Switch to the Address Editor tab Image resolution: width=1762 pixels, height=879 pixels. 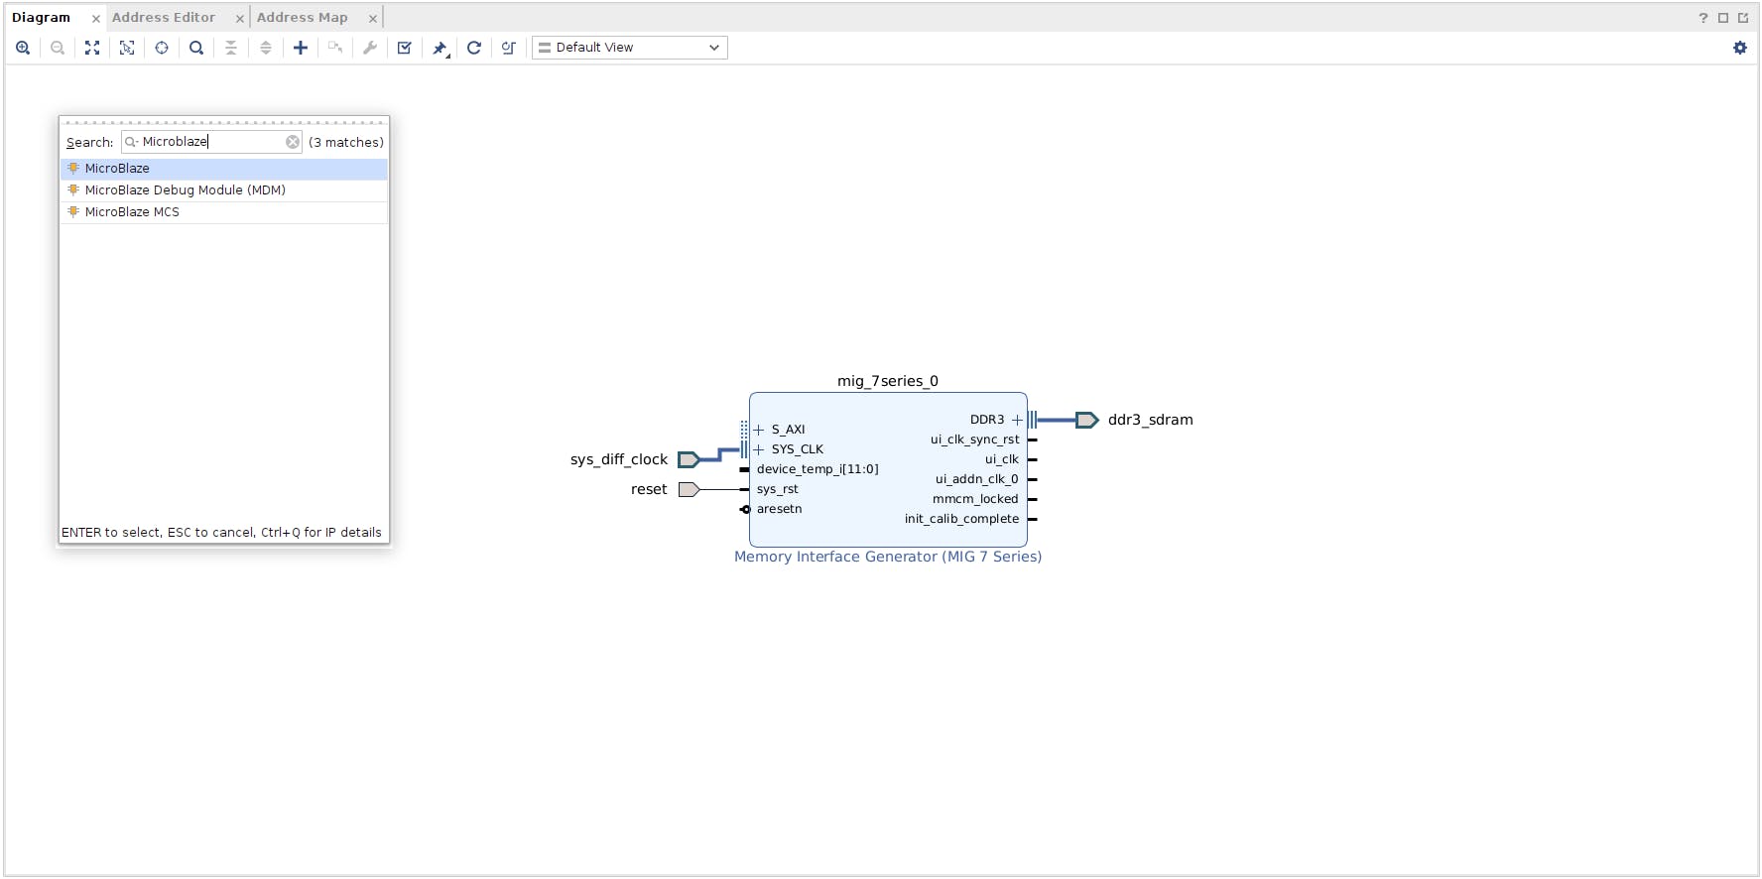click(x=164, y=18)
